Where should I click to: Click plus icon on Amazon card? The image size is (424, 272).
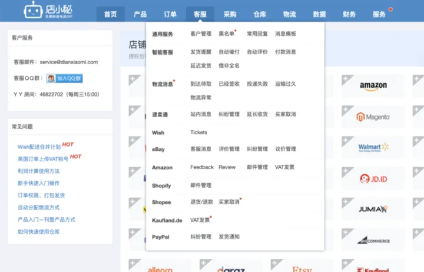coord(346,79)
